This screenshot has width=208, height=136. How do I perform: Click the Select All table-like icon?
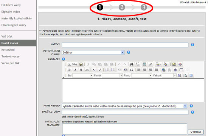coord(144,64)
